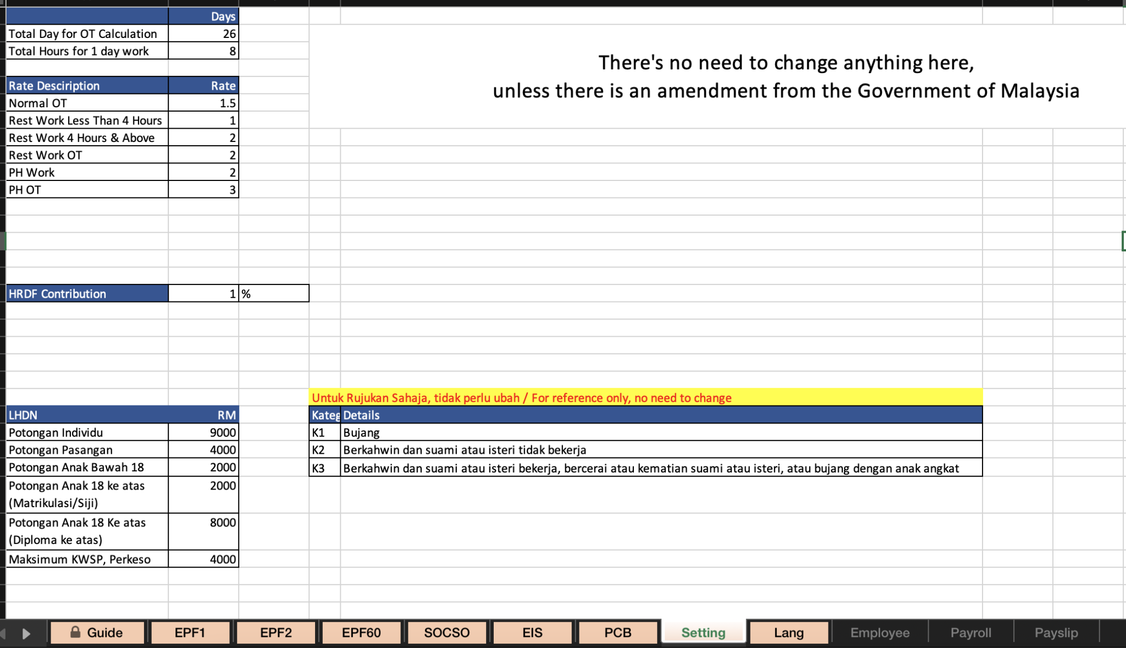Open the EPF60 sheet tab
The image size is (1126, 648).
coord(361,633)
